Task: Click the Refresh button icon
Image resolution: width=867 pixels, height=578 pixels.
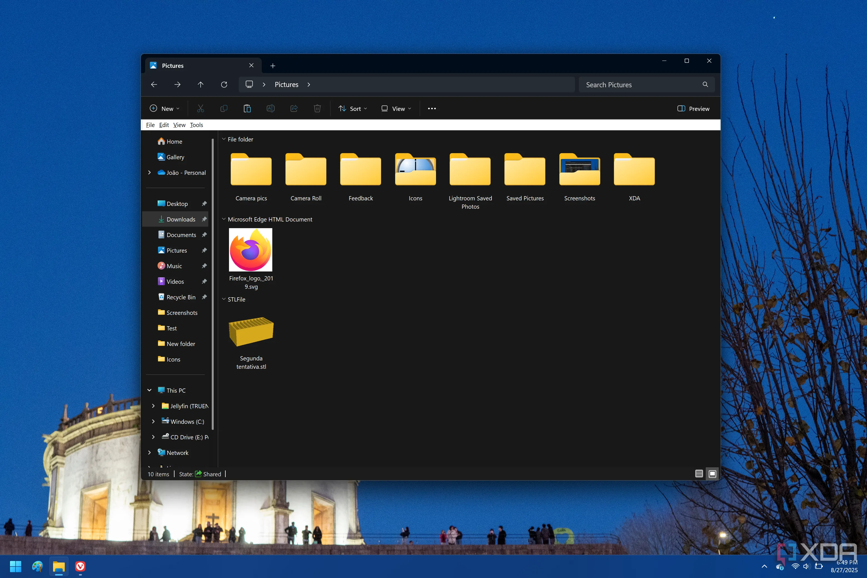Action: pyautogui.click(x=224, y=84)
